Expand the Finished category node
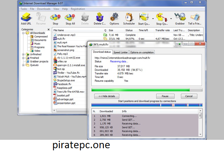224x151 pixels. [x=23, y=58]
